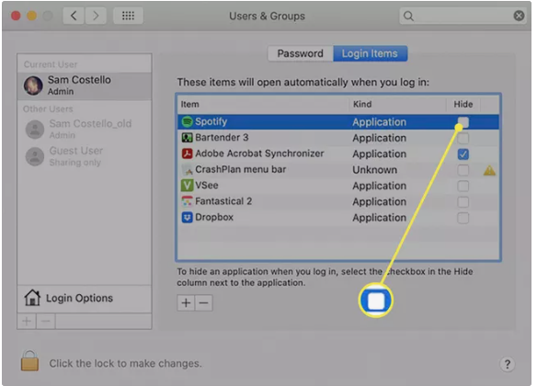The image size is (537, 386).
Task: Select the Guest User account
Action: 85,156
